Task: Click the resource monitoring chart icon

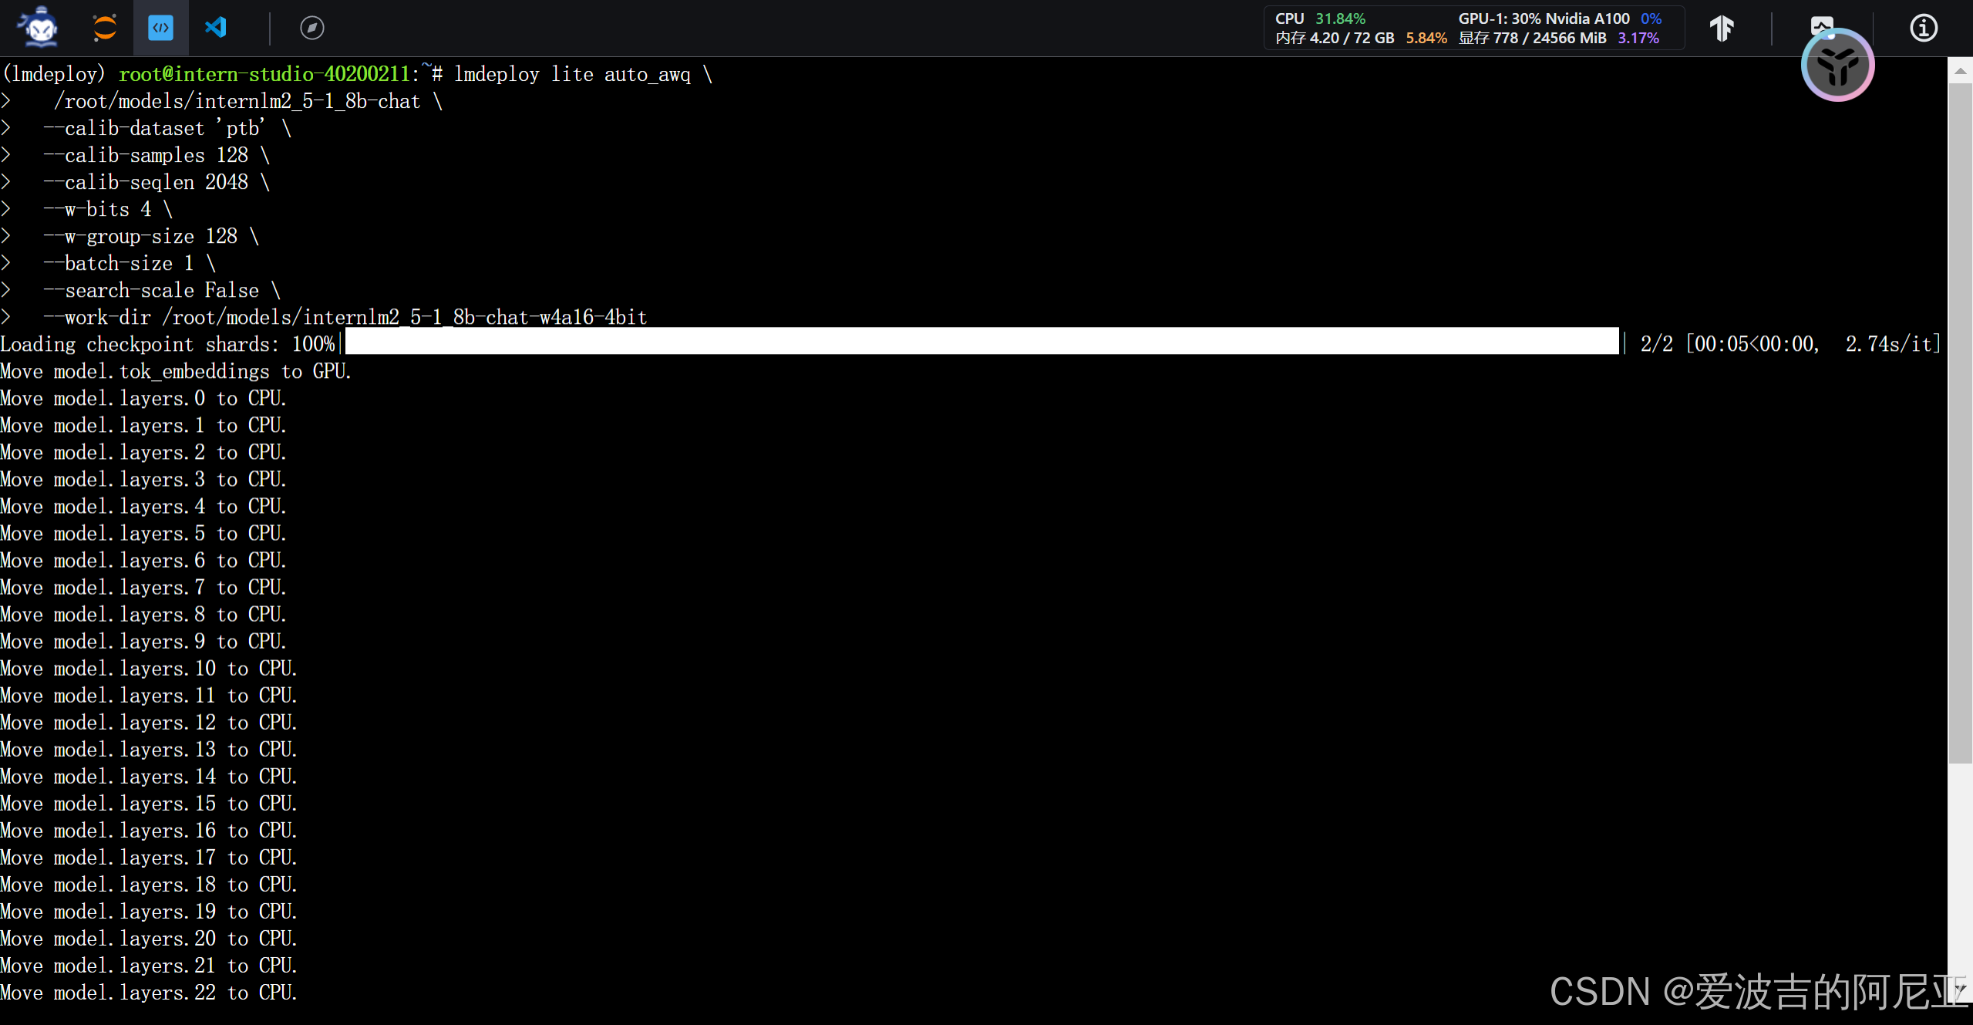Action: [1821, 23]
